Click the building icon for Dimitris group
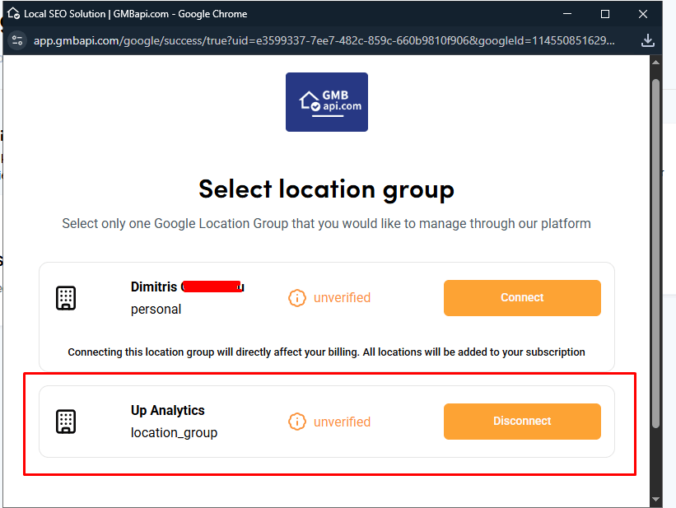The height and width of the screenshot is (508, 676). coord(66,298)
